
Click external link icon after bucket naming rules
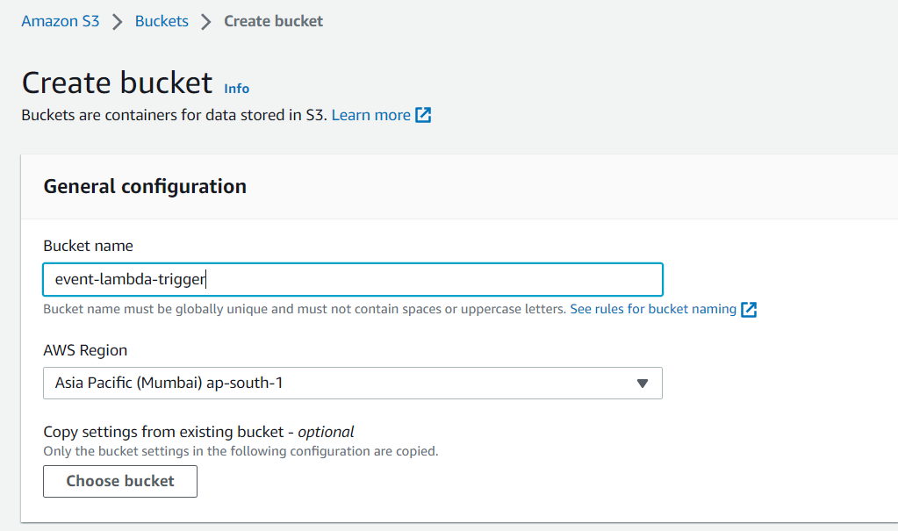(749, 310)
